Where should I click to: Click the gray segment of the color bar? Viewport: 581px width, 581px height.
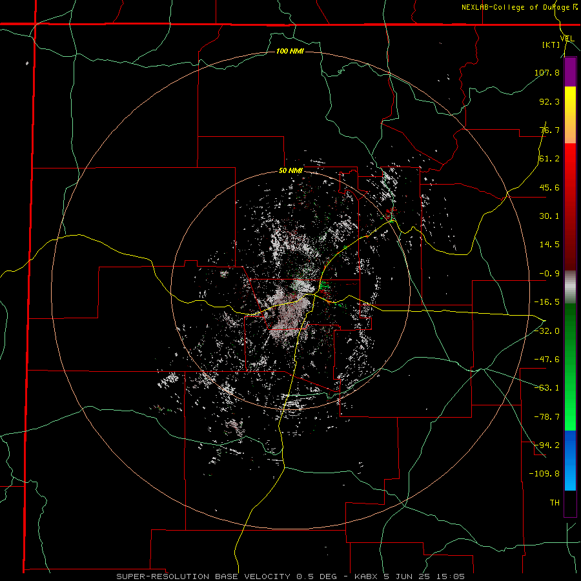(x=570, y=287)
